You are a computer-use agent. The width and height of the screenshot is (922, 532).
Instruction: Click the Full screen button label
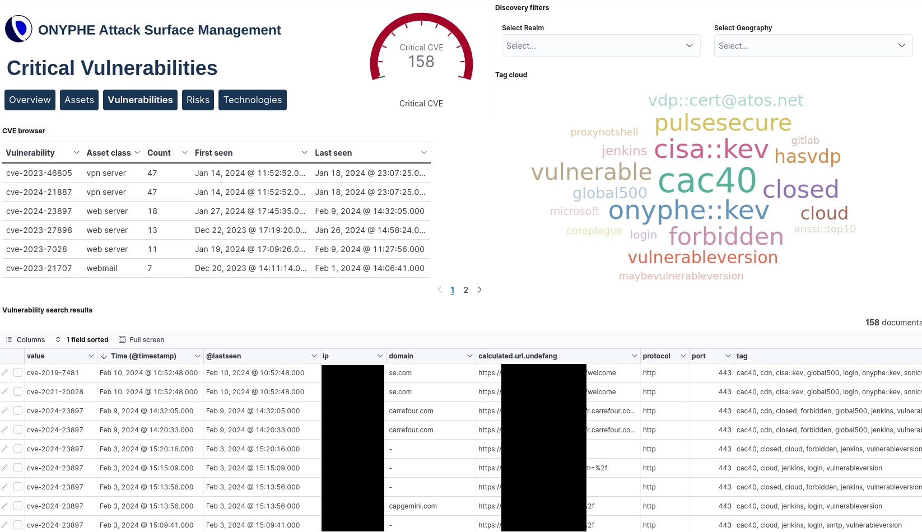(147, 339)
